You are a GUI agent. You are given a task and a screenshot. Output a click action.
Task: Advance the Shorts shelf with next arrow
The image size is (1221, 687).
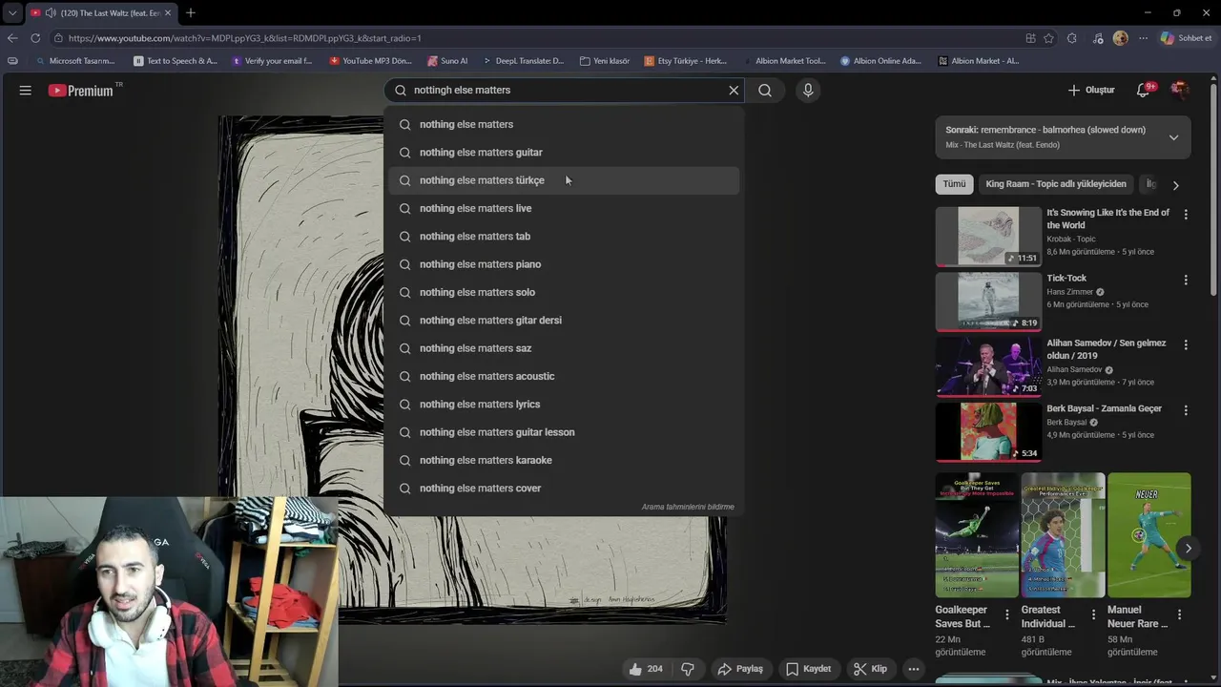pyautogui.click(x=1188, y=548)
